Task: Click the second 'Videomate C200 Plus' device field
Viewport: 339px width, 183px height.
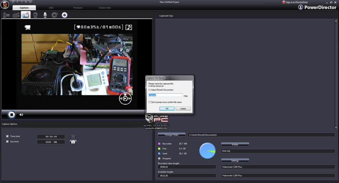Action: tap(278, 175)
